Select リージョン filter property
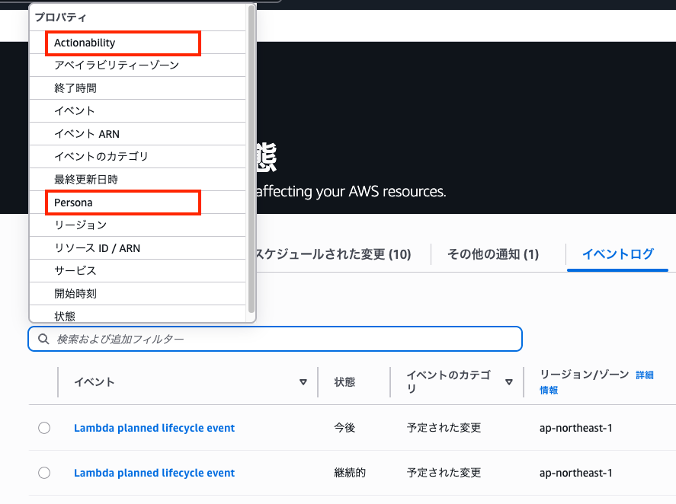Image resolution: width=676 pixels, height=504 pixels. coord(80,225)
